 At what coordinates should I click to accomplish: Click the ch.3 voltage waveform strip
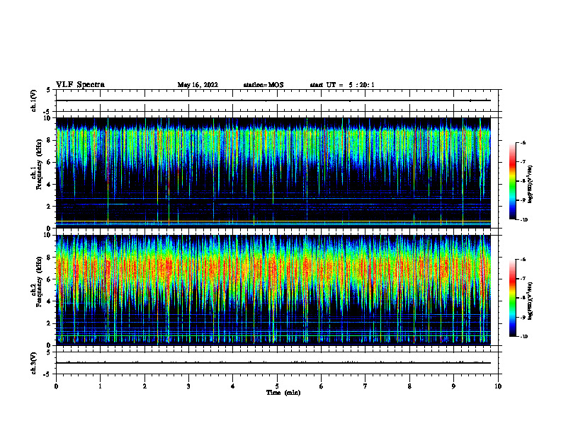(x=277, y=363)
